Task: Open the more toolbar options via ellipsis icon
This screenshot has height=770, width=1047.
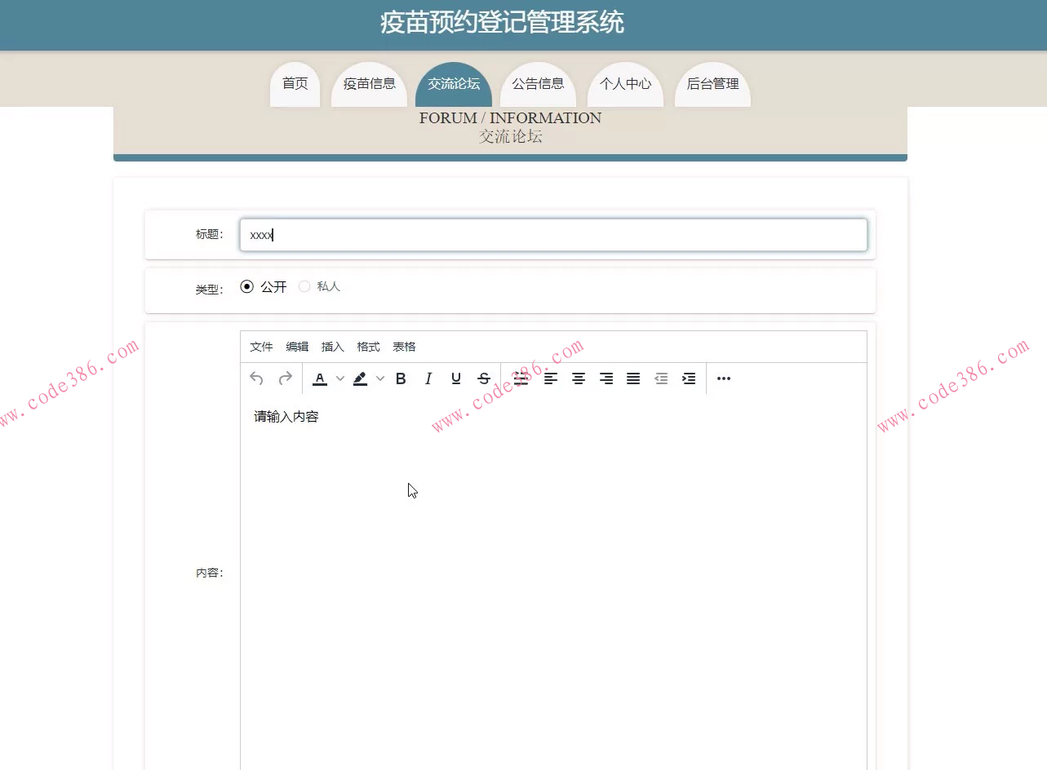Action: [723, 378]
